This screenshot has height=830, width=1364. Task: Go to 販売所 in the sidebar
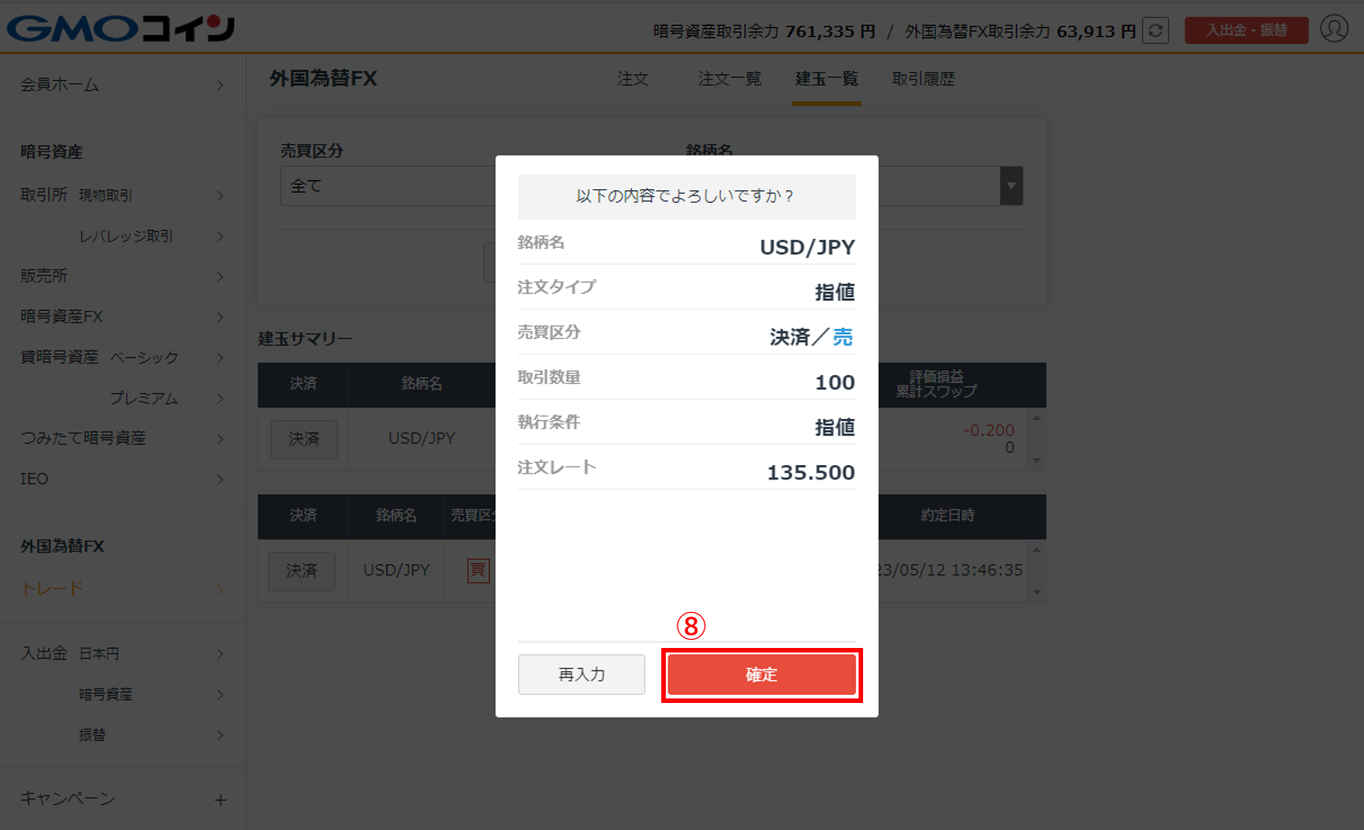(x=123, y=276)
